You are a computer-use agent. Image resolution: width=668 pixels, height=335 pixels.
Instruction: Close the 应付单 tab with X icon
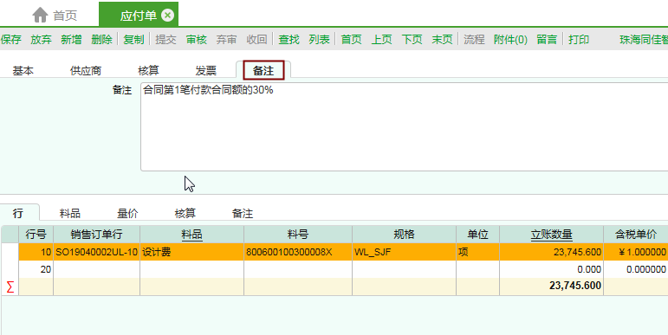[167, 16]
